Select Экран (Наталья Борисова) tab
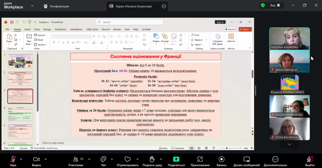 (x=133, y=6)
